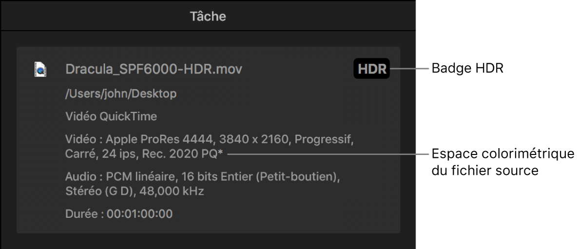Click the Rec. 2020 PQ* color space
Viewport: 578px width, 249px height.
(193, 154)
